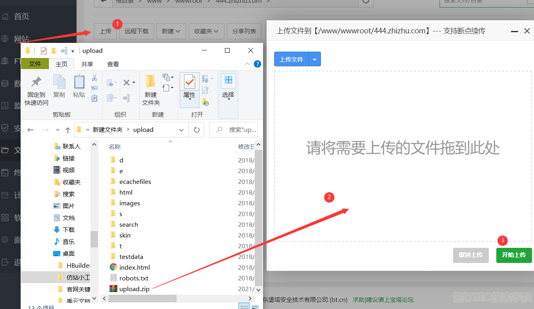Select the ecachefiles folder
The width and height of the screenshot is (534, 309).
click(x=135, y=182)
